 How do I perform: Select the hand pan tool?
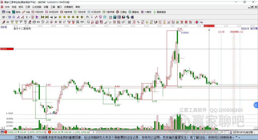(87, 17)
